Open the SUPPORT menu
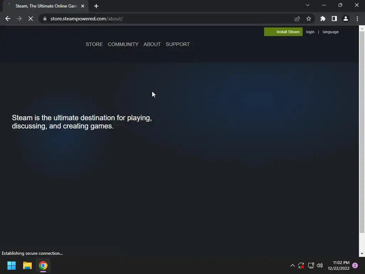 (x=178, y=44)
